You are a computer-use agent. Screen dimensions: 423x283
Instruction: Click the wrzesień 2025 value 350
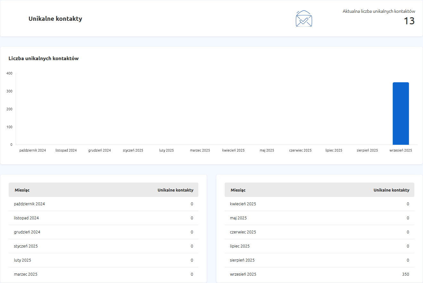(405, 274)
